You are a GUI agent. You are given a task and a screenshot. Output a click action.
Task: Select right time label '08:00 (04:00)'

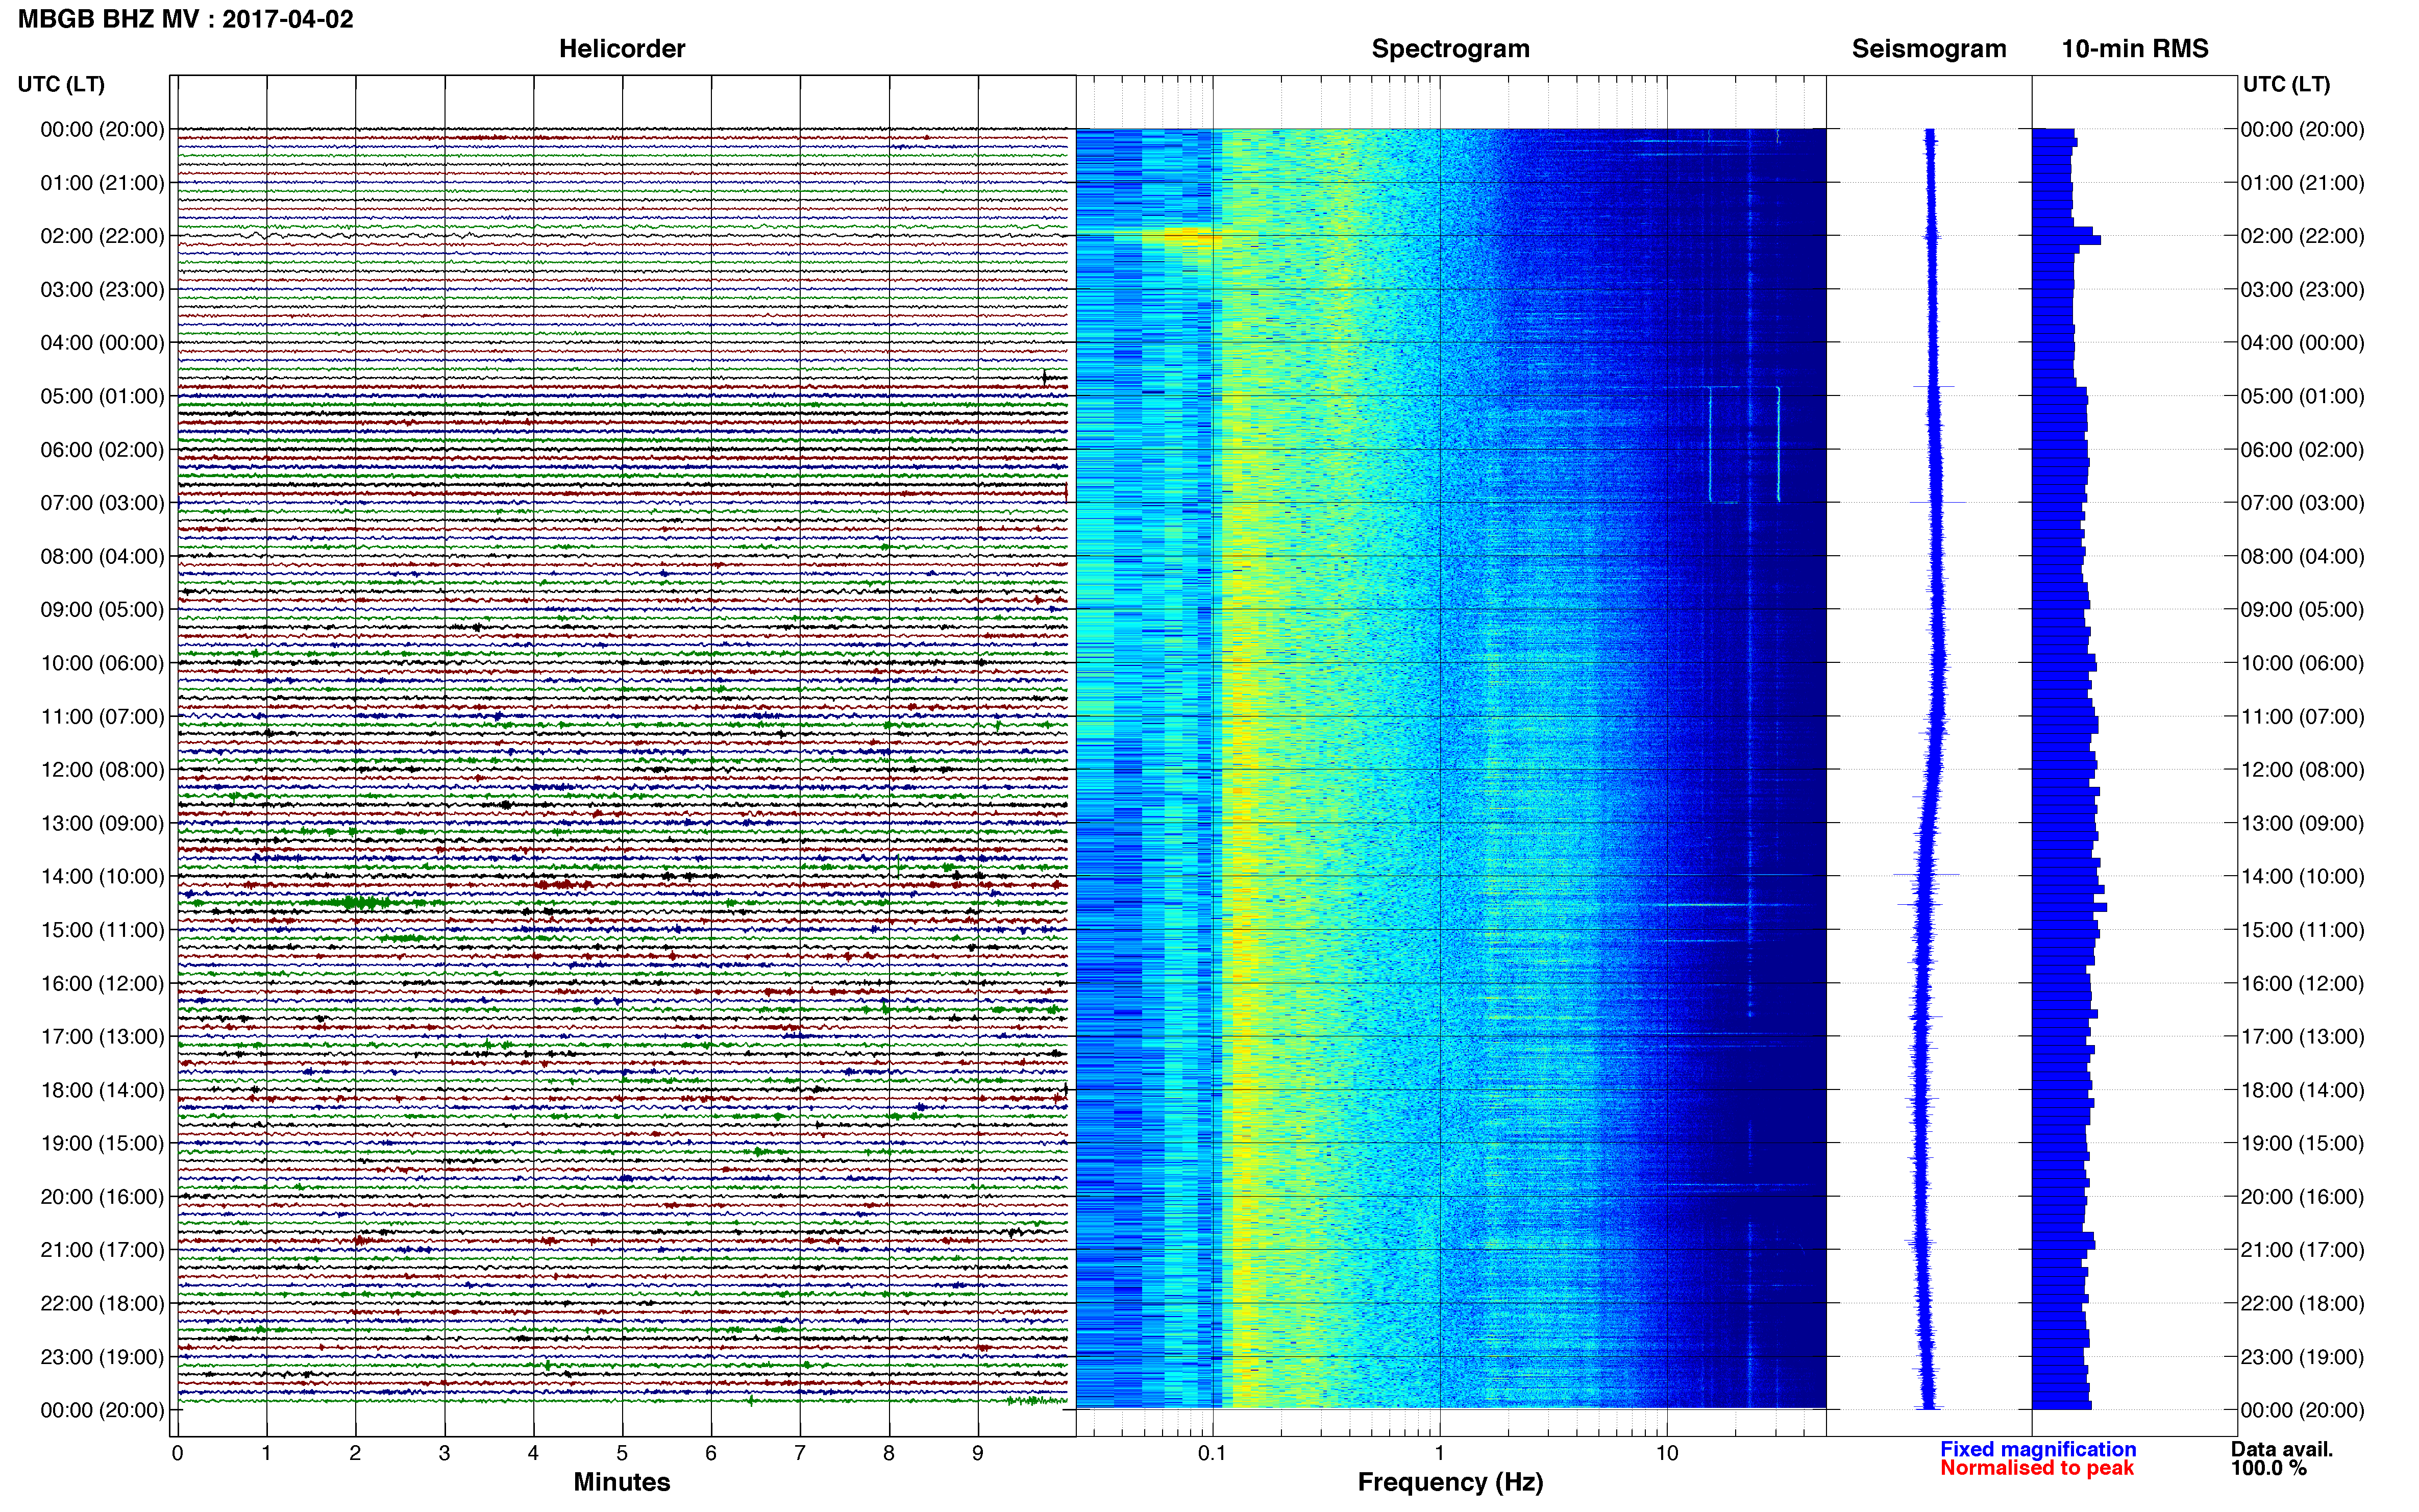pyautogui.click(x=2302, y=557)
